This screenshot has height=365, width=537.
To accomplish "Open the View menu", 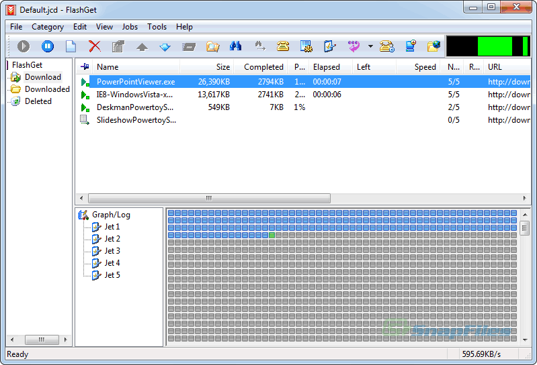I will (x=104, y=27).
